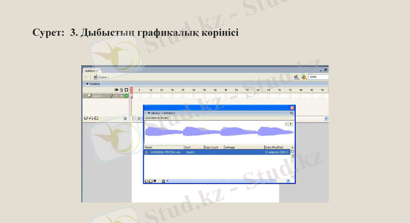Toggle Layer 1 visibility dot
The width and height of the screenshot is (410, 223).
coord(116,96)
